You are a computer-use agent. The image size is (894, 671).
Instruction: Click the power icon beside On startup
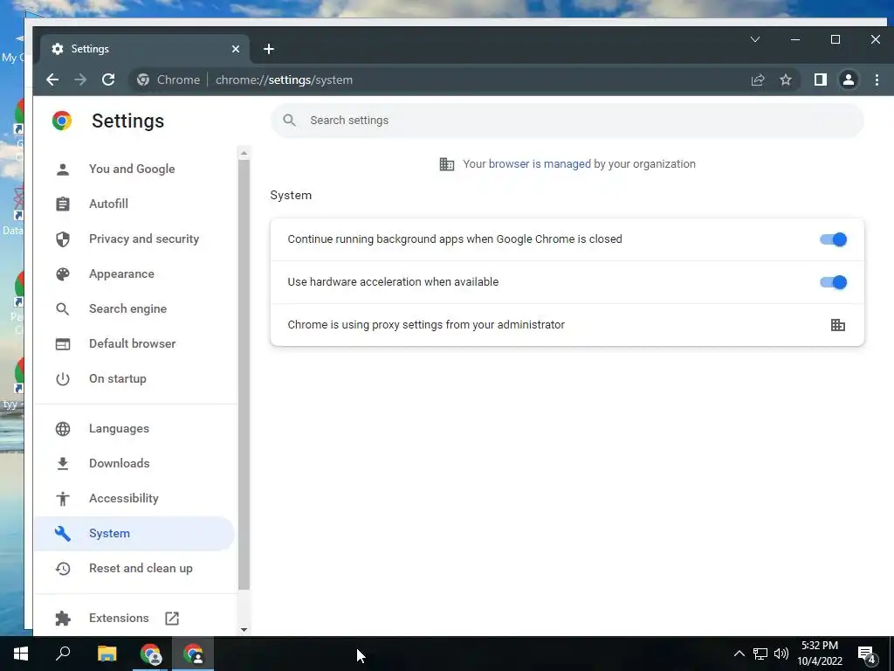point(63,379)
